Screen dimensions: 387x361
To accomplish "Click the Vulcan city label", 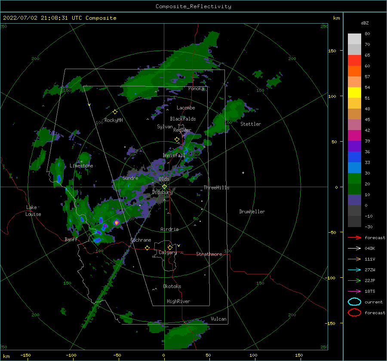I will click(x=218, y=319).
